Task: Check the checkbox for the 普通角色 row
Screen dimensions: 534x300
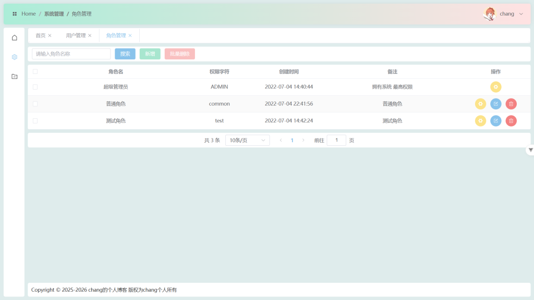Action: tap(35, 104)
